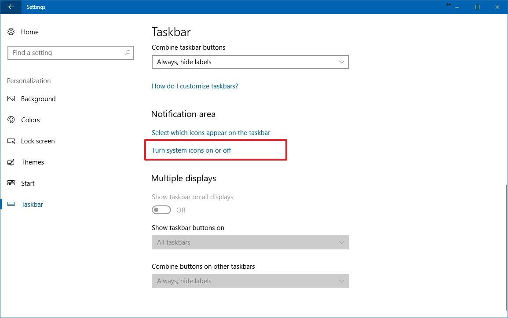This screenshot has width=508, height=318.
Task: Click Turn system icons on or off
Action: 191,150
